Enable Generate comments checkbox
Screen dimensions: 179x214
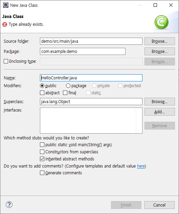(x=42, y=173)
